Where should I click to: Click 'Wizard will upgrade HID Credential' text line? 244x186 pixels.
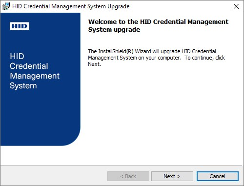(175, 51)
